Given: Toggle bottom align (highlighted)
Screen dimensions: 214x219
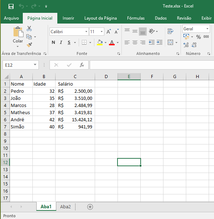Looking at the screenshot, I should pyautogui.click(x=143, y=31).
